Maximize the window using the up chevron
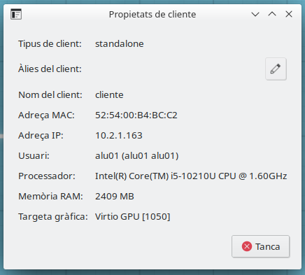The width and height of the screenshot is (305, 275). (x=272, y=14)
